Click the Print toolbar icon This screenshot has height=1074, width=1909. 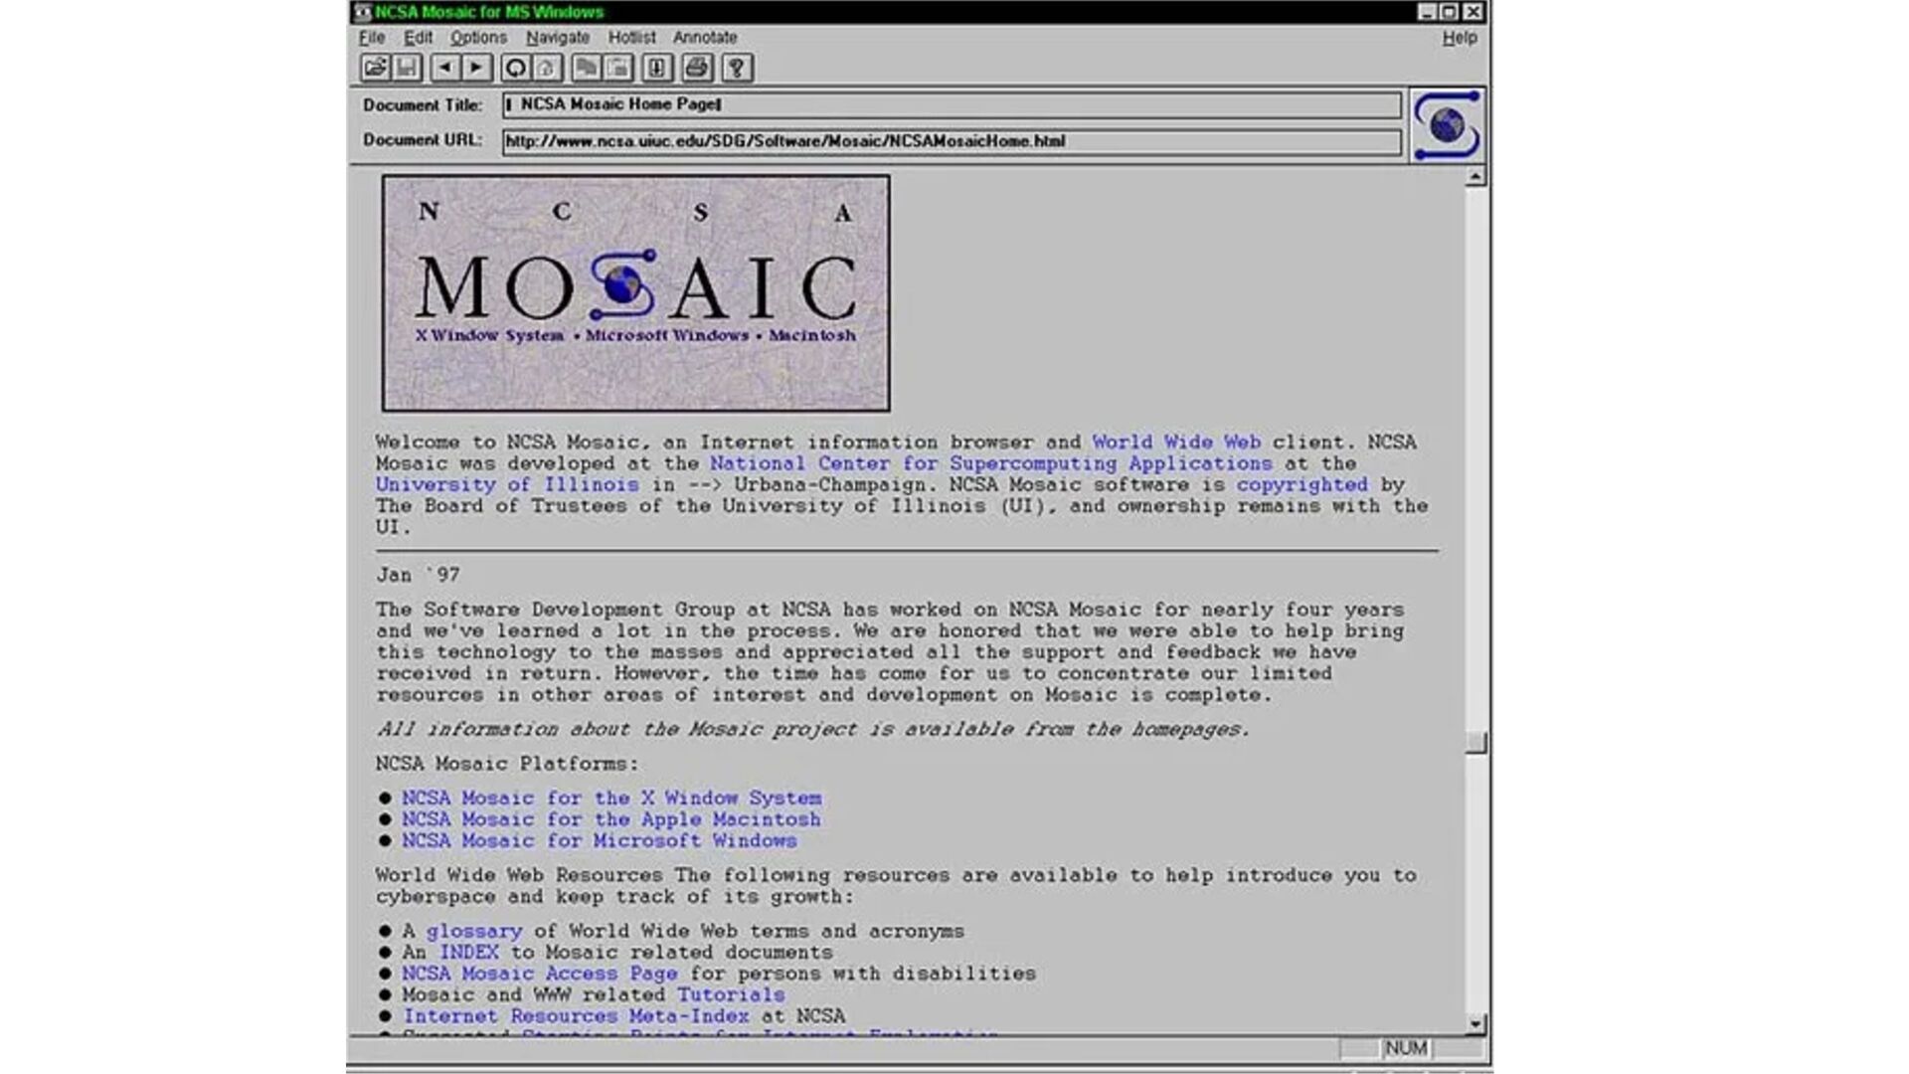coord(697,68)
